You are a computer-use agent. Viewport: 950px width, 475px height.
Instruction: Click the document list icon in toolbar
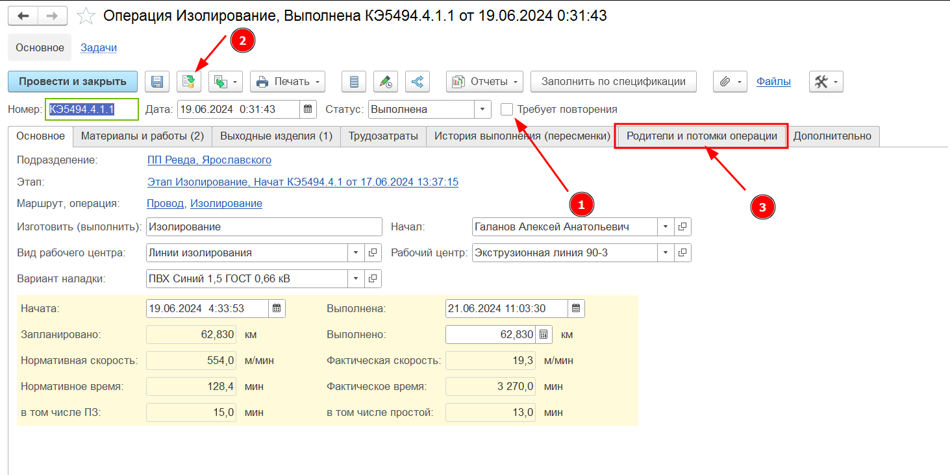pos(354,82)
